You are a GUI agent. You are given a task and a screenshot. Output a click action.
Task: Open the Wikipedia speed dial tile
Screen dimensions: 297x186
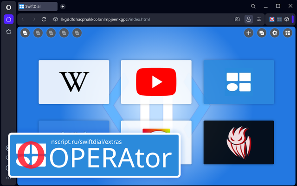coord(74,82)
